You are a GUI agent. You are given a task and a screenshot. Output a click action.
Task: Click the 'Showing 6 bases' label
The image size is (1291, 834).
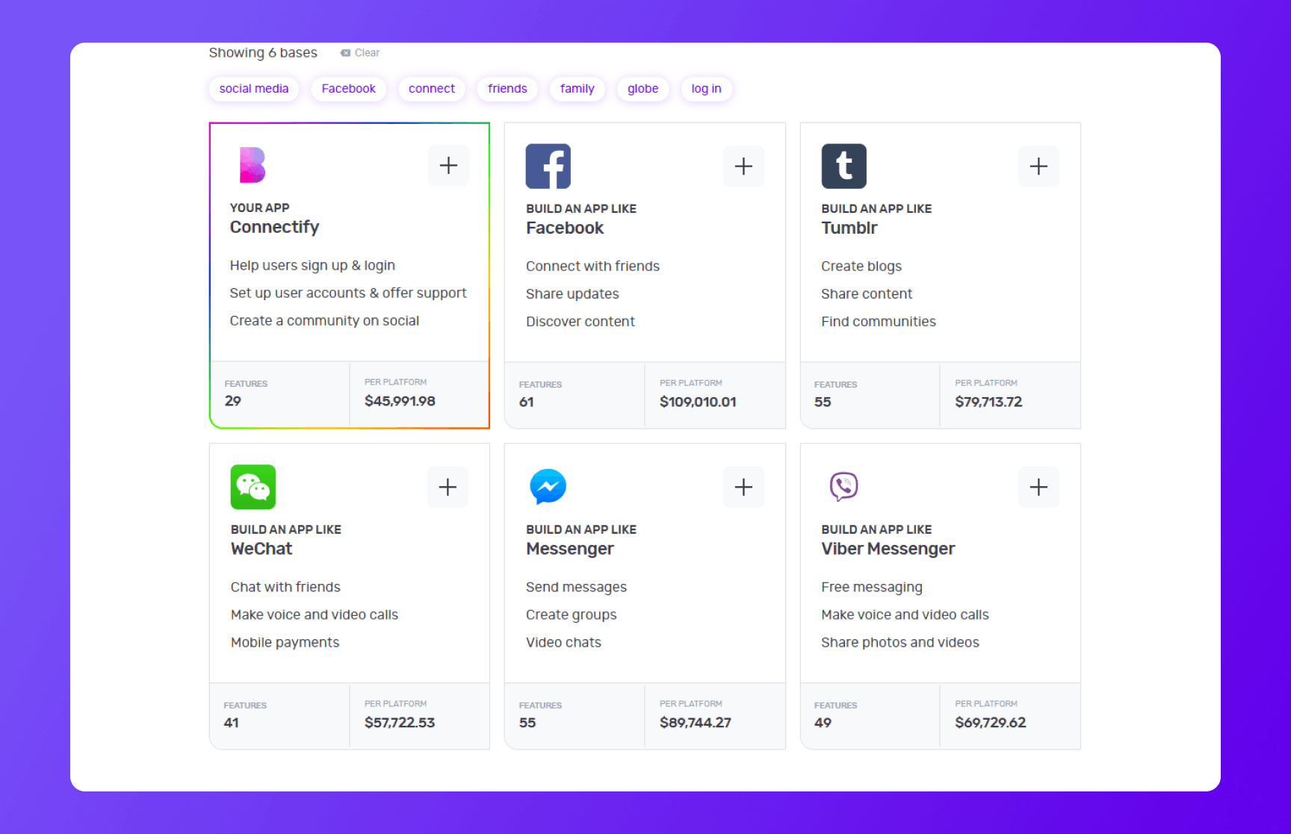(x=263, y=53)
